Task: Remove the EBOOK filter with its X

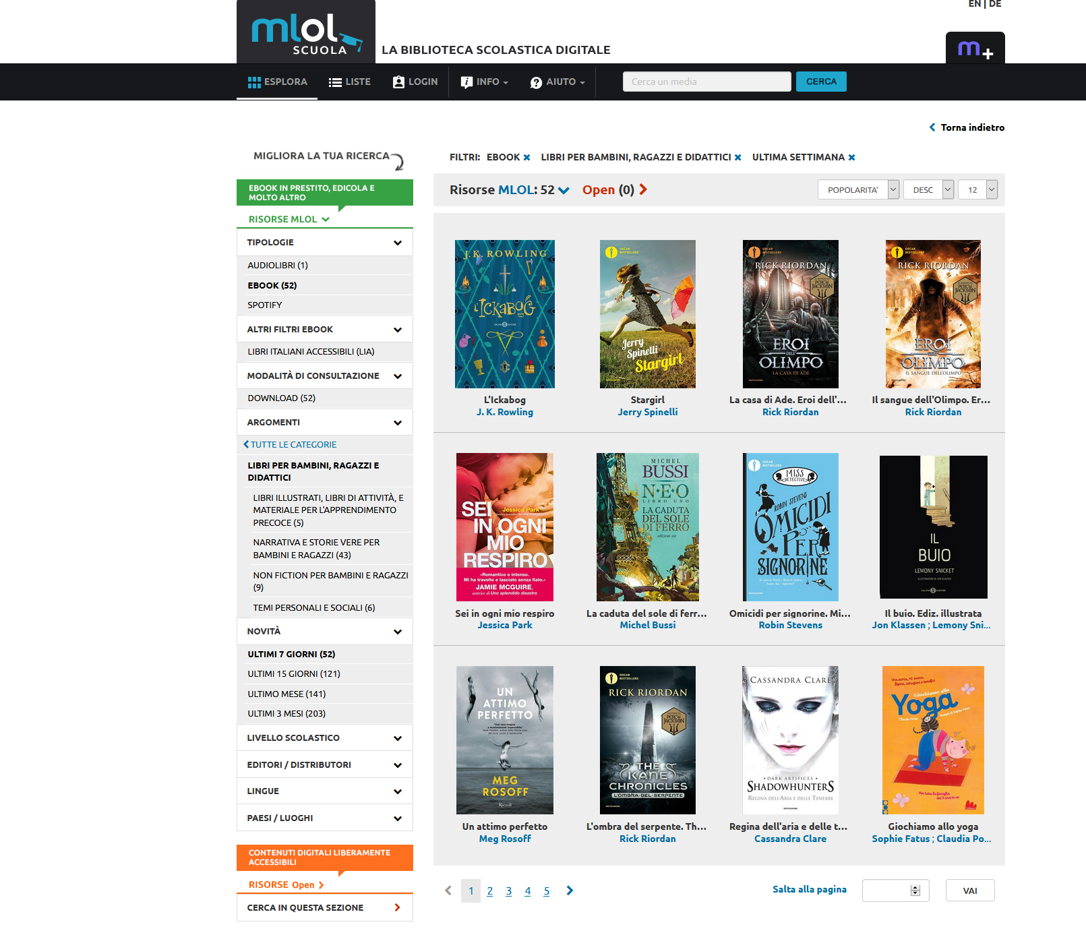Action: pyautogui.click(x=527, y=157)
